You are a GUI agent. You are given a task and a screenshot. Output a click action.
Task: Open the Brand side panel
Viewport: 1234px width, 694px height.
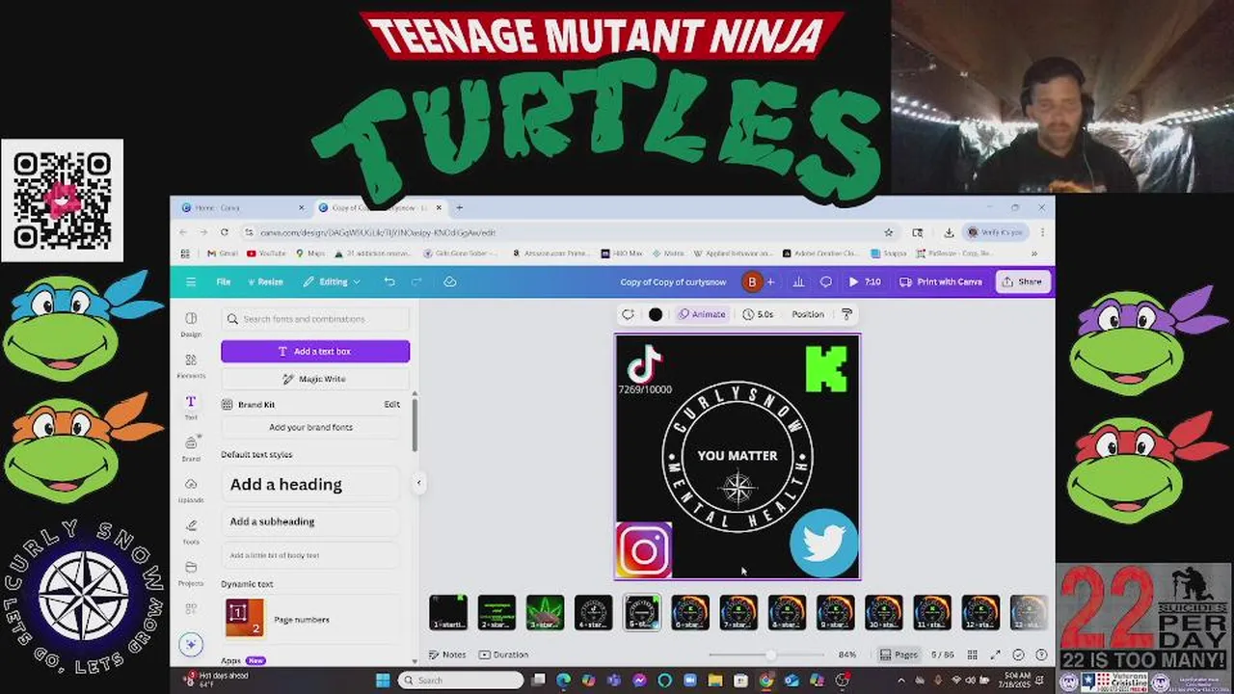pos(191,448)
